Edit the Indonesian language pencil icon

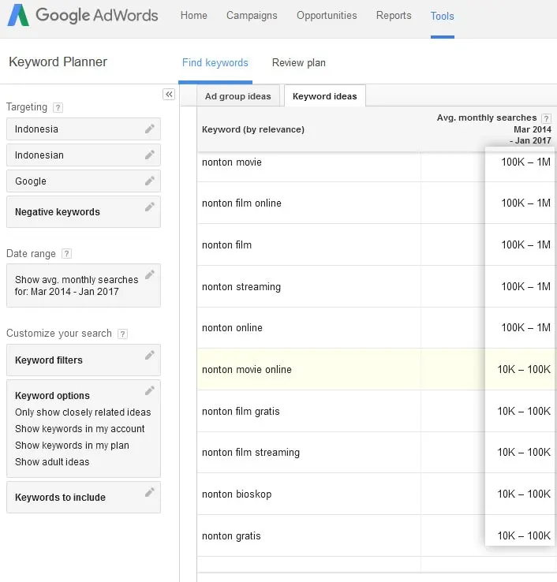149,155
